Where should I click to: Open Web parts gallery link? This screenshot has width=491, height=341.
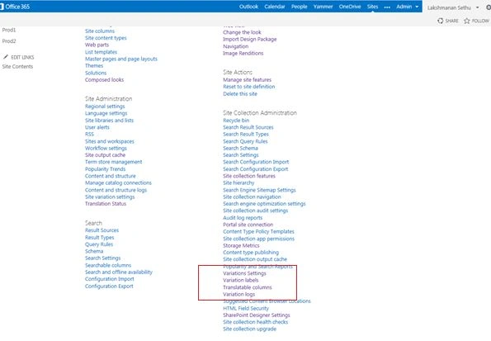coord(97,45)
